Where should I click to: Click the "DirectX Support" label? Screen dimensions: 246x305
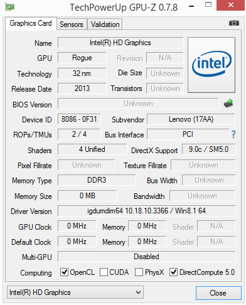click(154, 151)
